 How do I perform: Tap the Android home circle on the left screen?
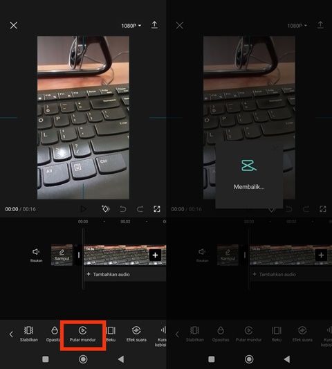pyautogui.click(x=83, y=359)
